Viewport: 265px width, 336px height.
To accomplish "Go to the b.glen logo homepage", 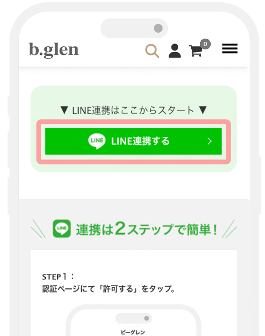I will (54, 50).
